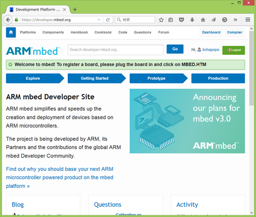Click the scrollbar up arrow

coord(251,29)
